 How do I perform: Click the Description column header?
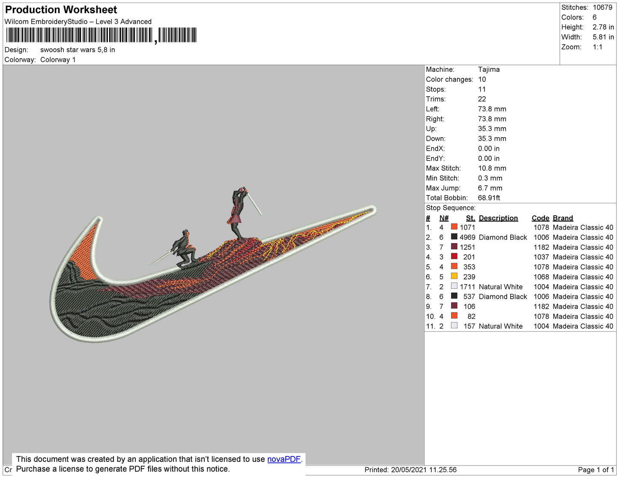click(498, 218)
